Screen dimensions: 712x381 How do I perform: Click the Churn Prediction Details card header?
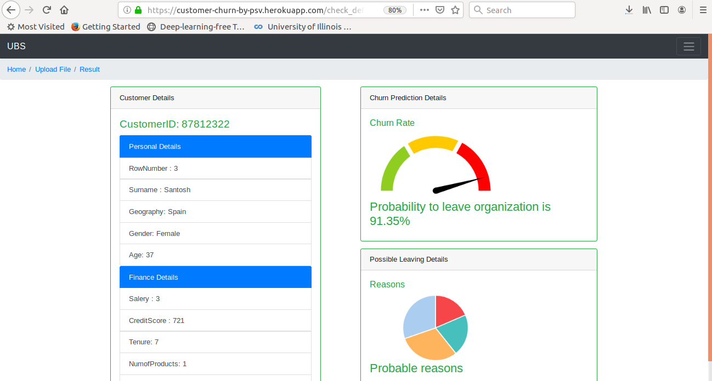479,98
